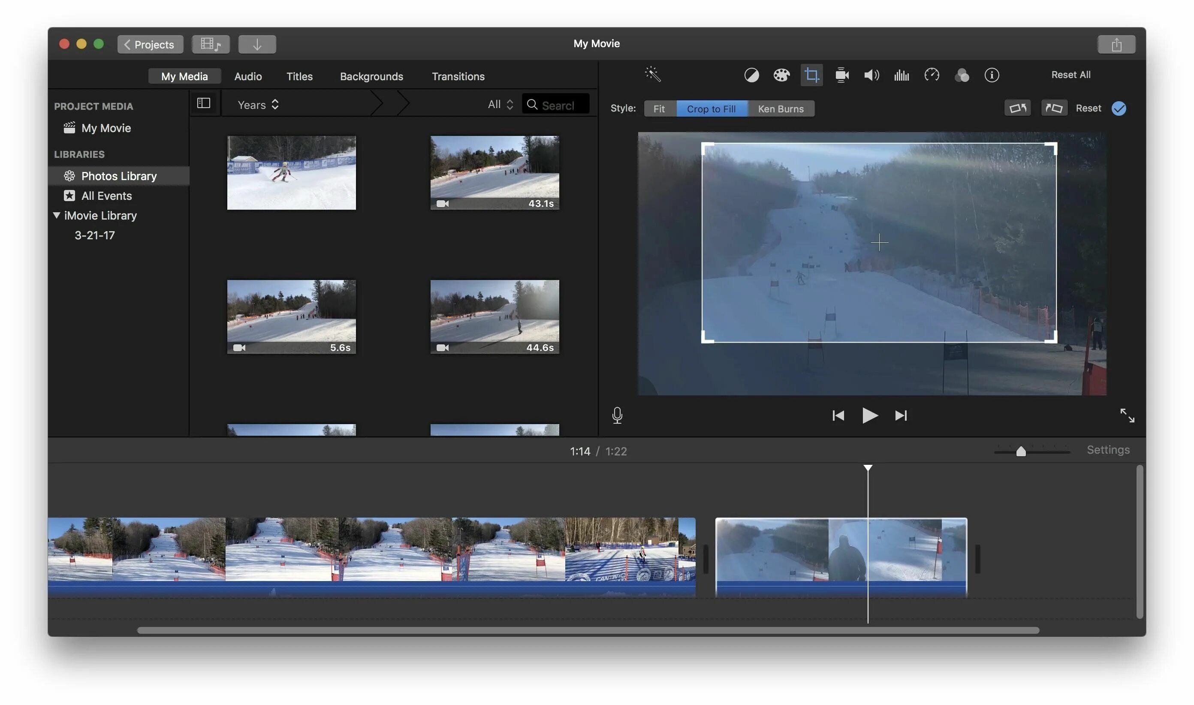The height and width of the screenshot is (705, 1194).
Task: Click the Clip Information info icon
Action: click(x=992, y=75)
